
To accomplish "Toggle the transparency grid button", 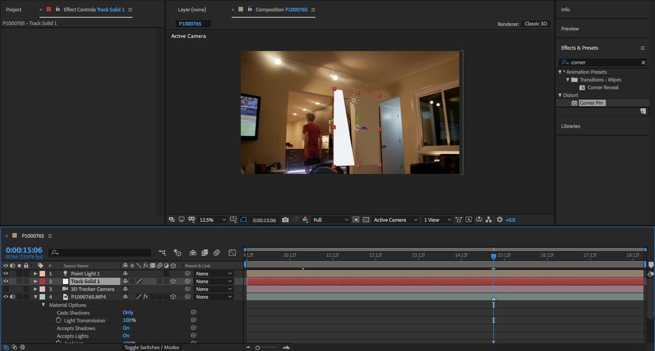I will pyautogui.click(x=366, y=220).
